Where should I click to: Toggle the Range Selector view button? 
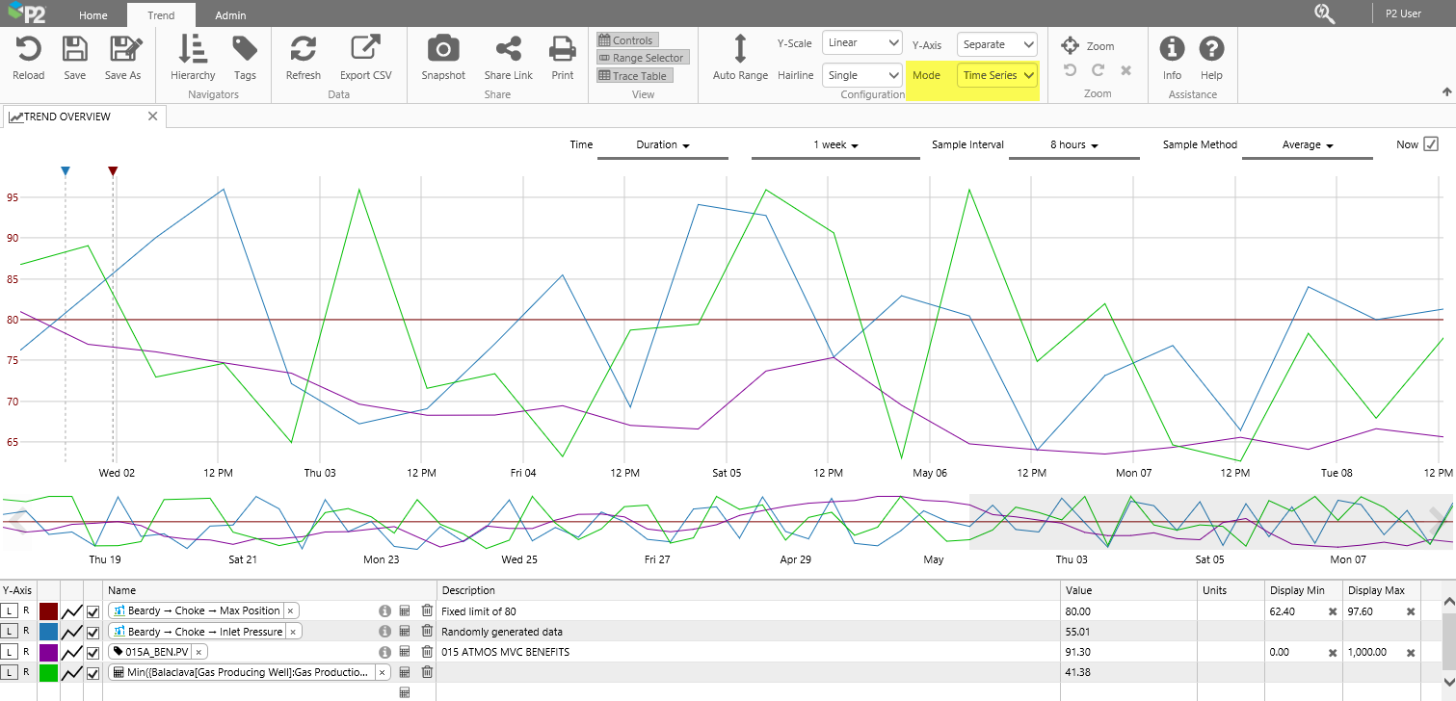point(641,58)
